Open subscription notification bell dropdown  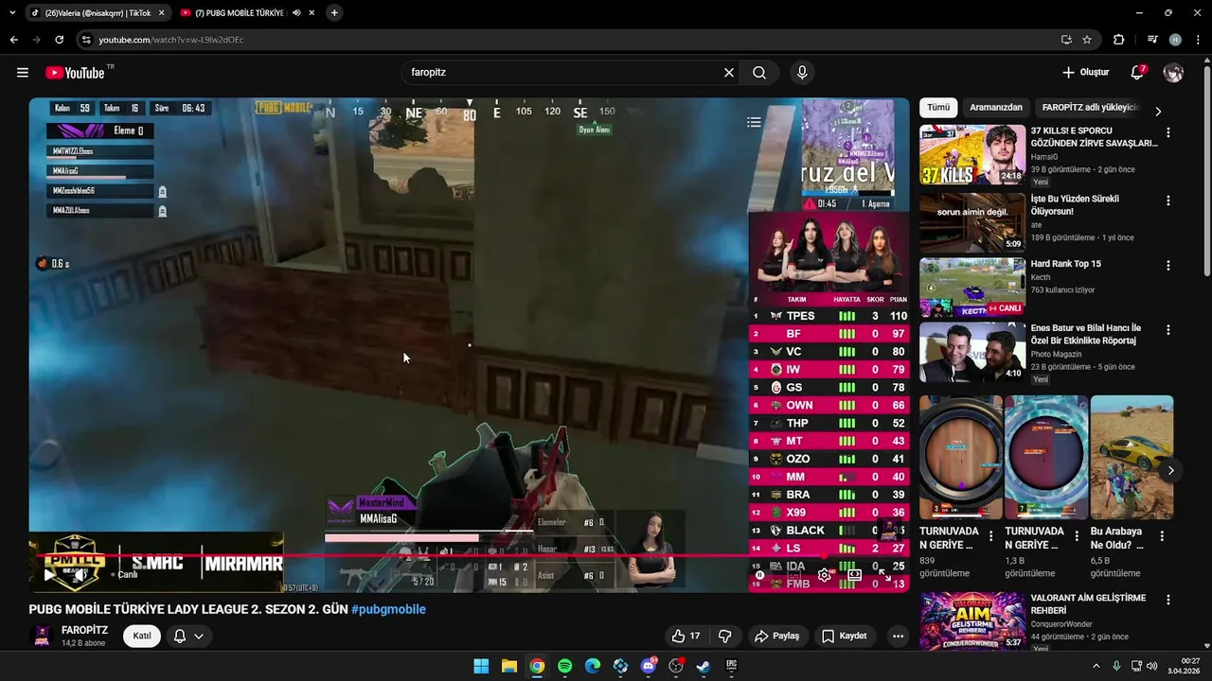click(188, 636)
